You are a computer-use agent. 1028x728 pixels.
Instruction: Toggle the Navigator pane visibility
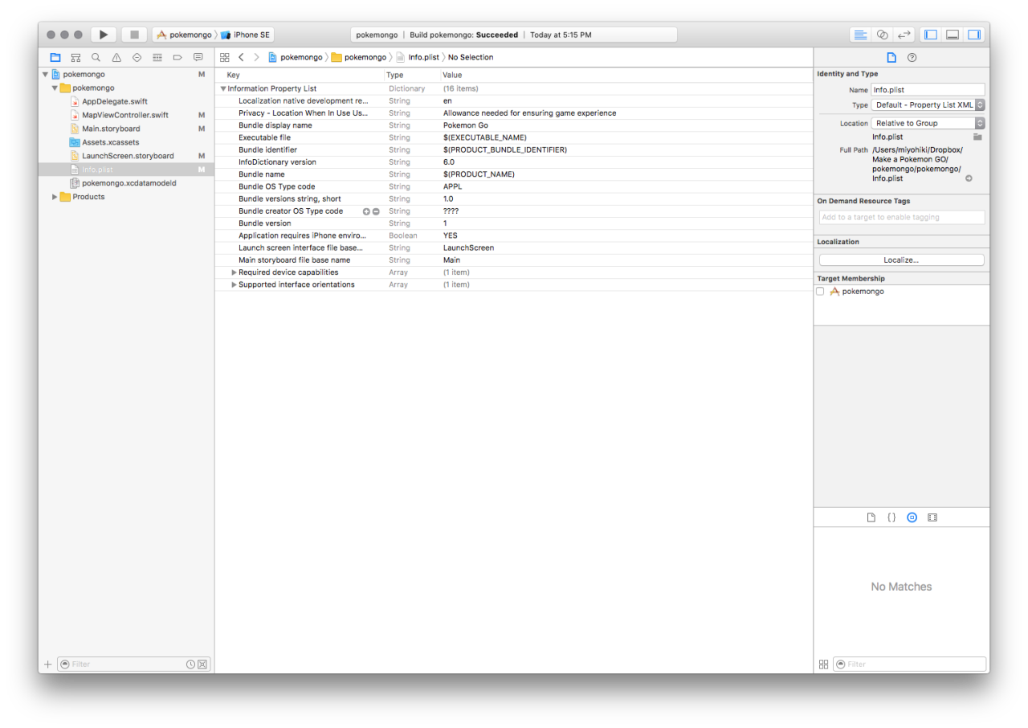click(931, 35)
